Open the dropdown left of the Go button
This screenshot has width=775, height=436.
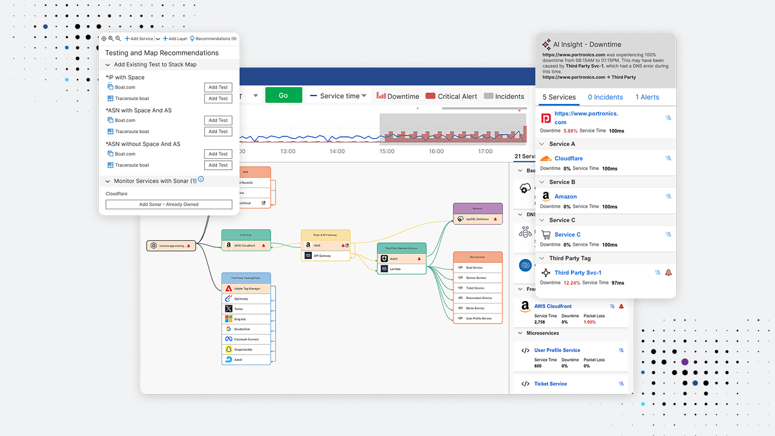pos(256,96)
